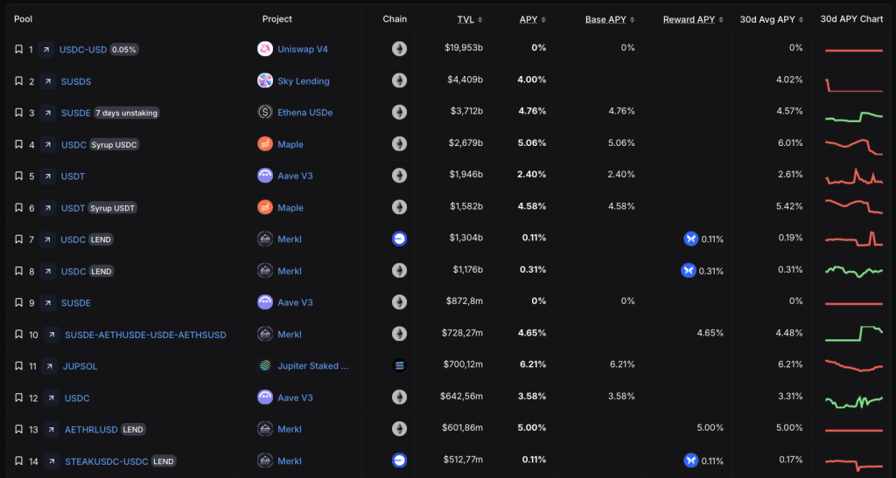Click 30d APY chart for Maple USDC
896x478 pixels.
click(853, 144)
